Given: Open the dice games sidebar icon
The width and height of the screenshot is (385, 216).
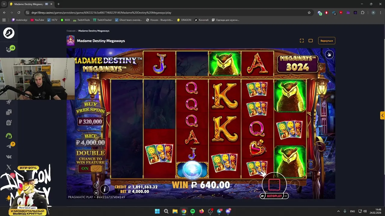Looking at the screenshot, I should (9, 112).
